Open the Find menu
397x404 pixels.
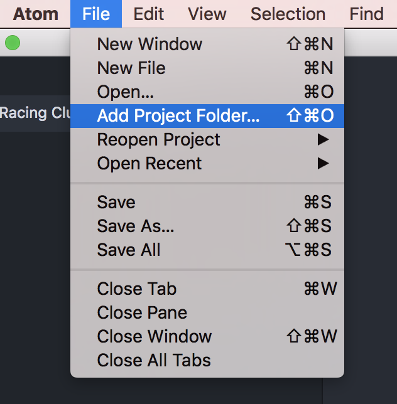click(x=366, y=13)
